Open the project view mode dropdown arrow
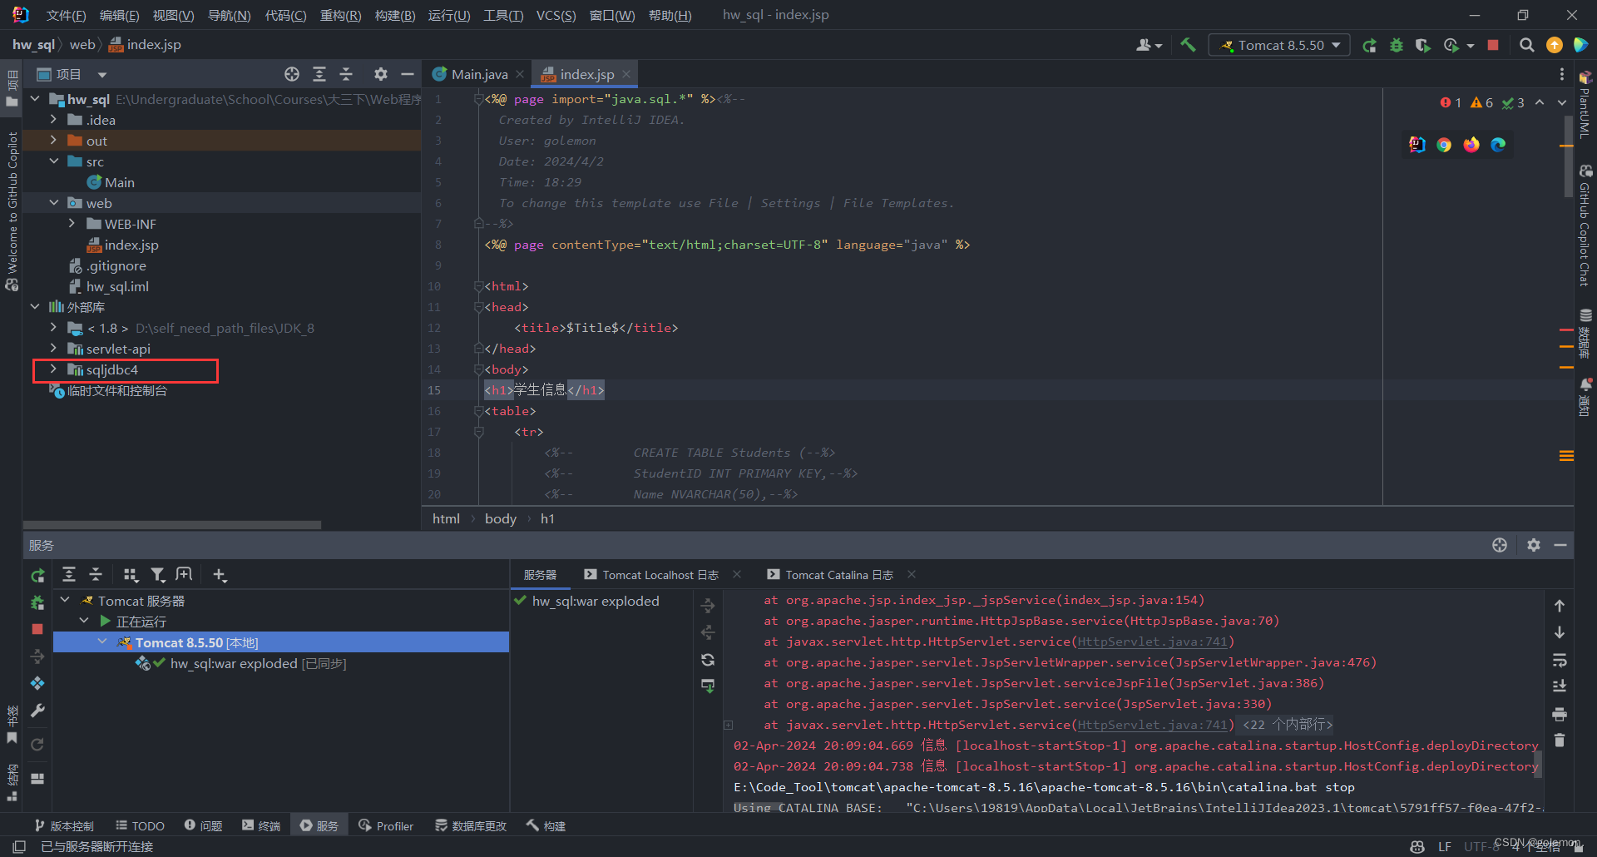Screen dimensions: 1597x857 (102, 75)
